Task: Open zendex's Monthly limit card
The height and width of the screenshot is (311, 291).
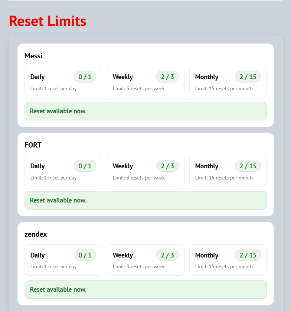Action: [x=228, y=260]
